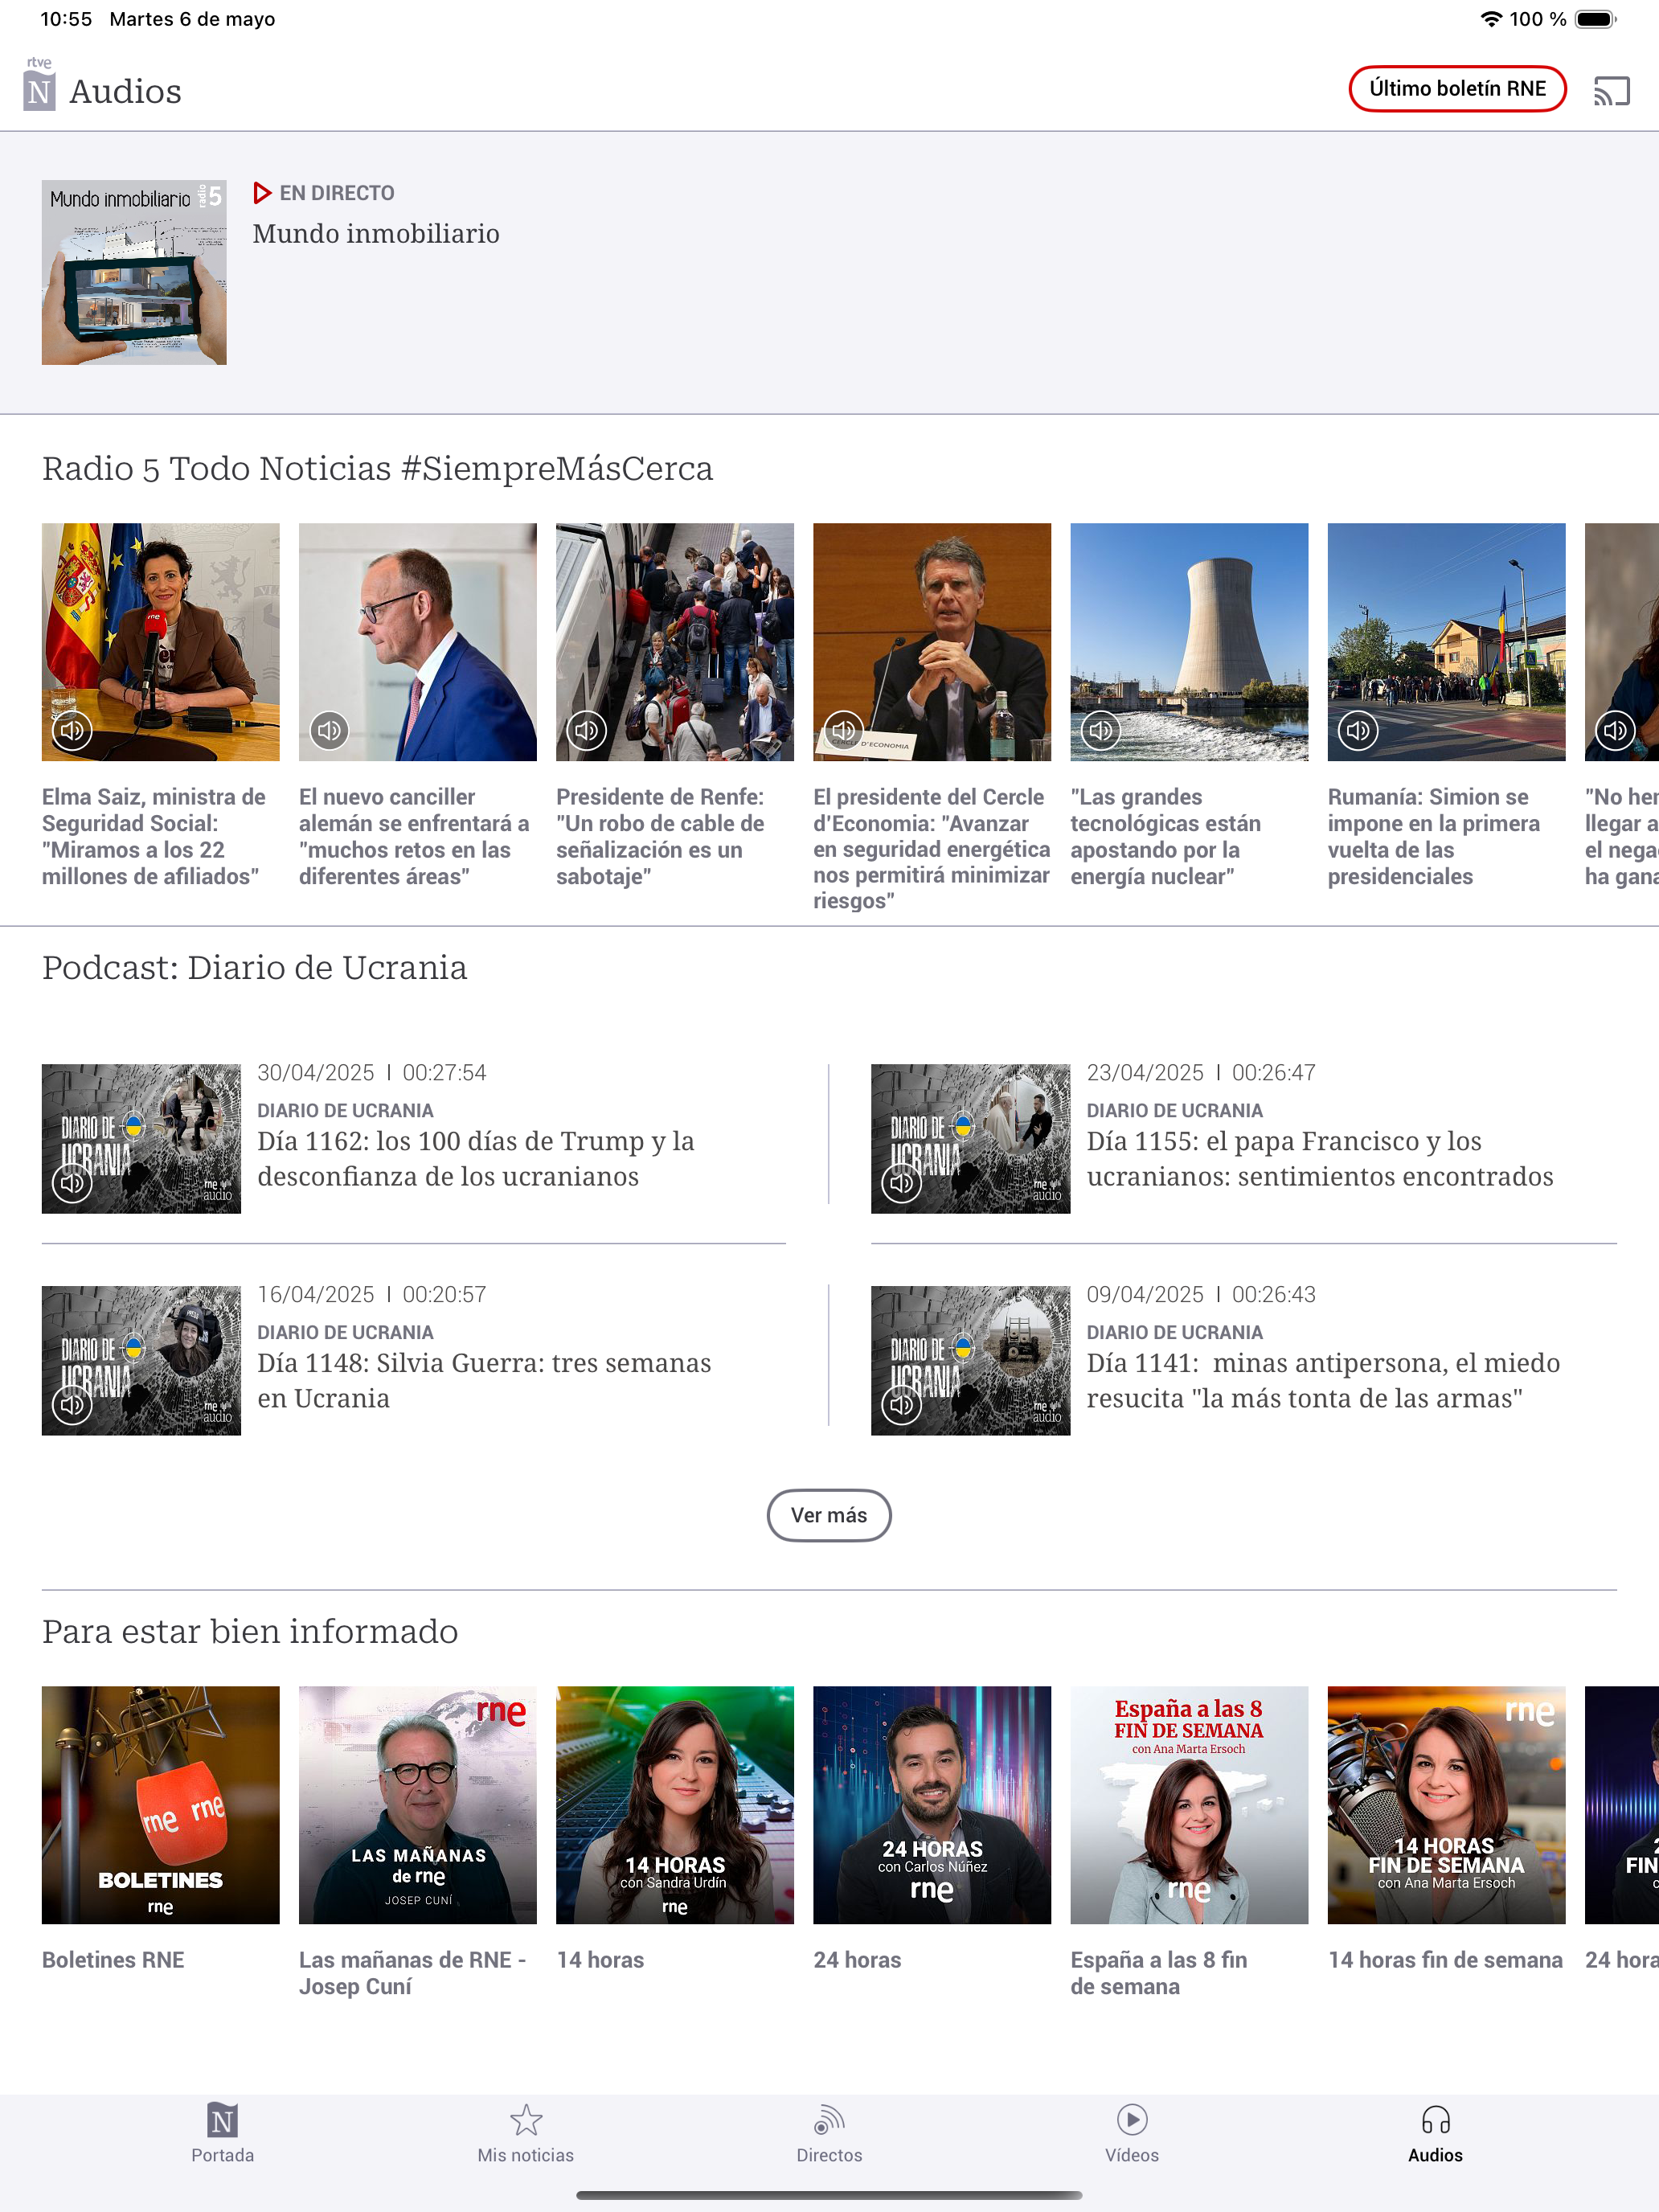Open Presidente de Renfe headline
Screen dimensions: 1659x2212
(660, 837)
